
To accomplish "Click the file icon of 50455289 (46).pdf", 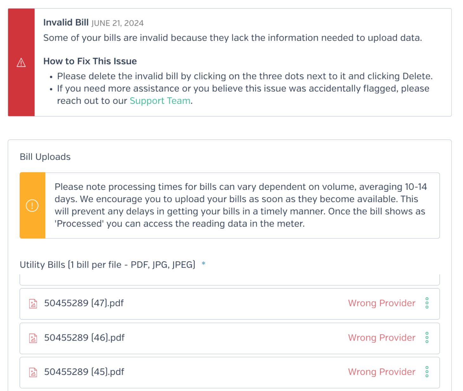I will coord(33,338).
